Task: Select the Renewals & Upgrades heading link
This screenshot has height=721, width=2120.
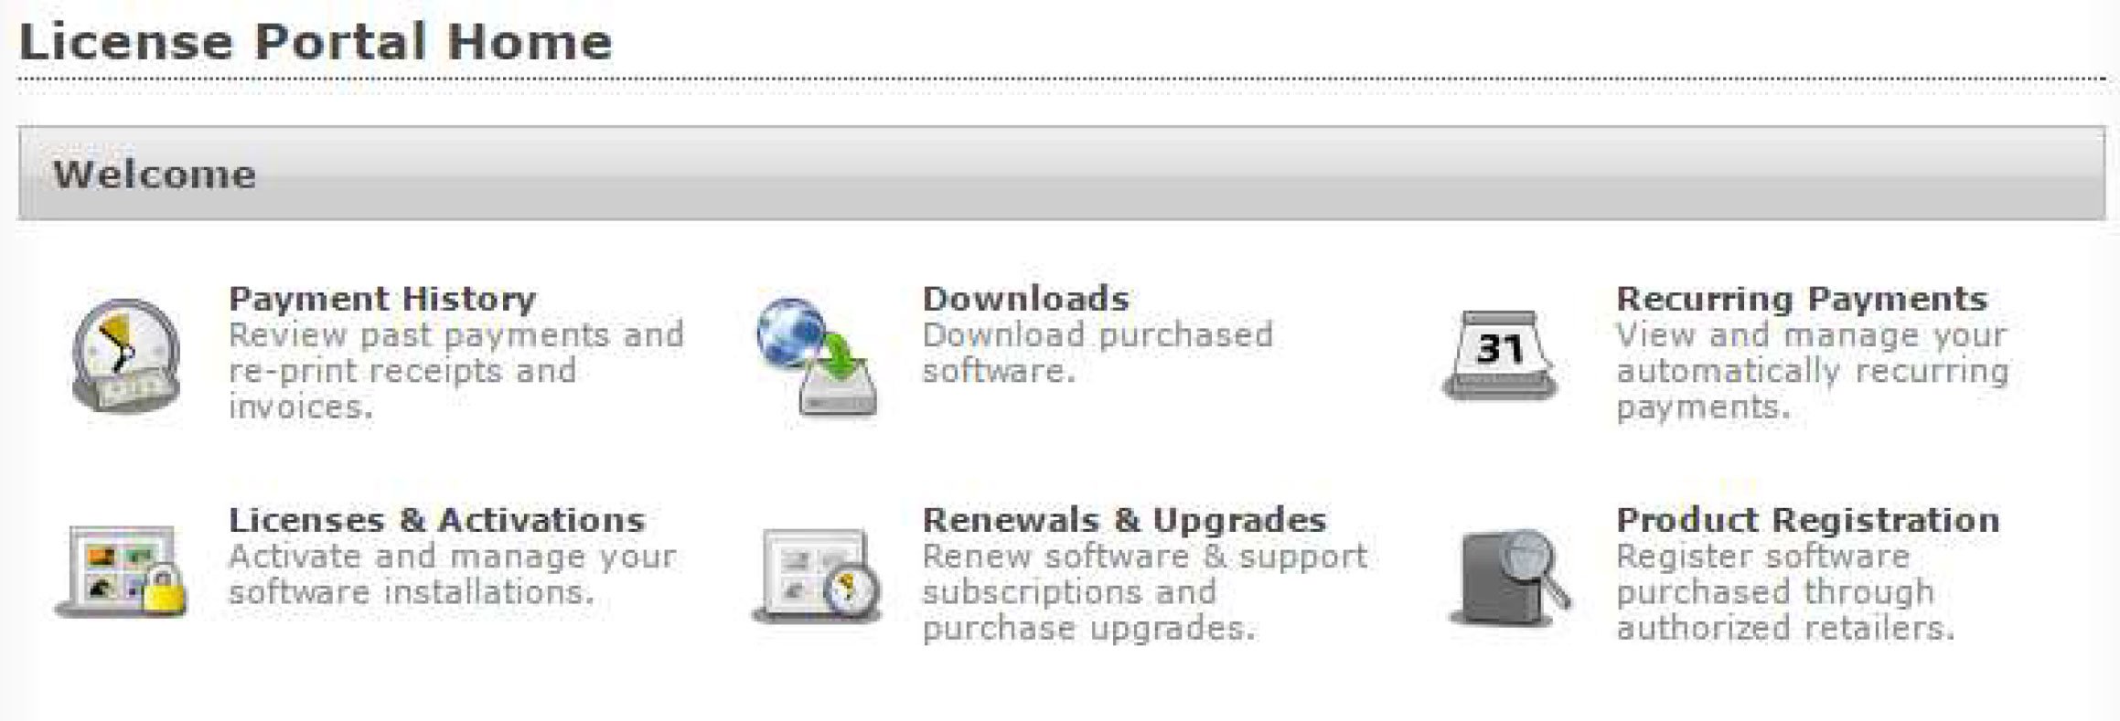Action: point(1124,520)
